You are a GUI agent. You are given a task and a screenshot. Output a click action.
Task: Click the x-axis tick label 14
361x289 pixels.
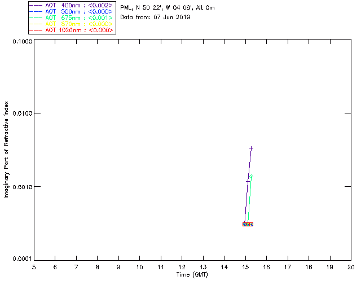point(224,267)
